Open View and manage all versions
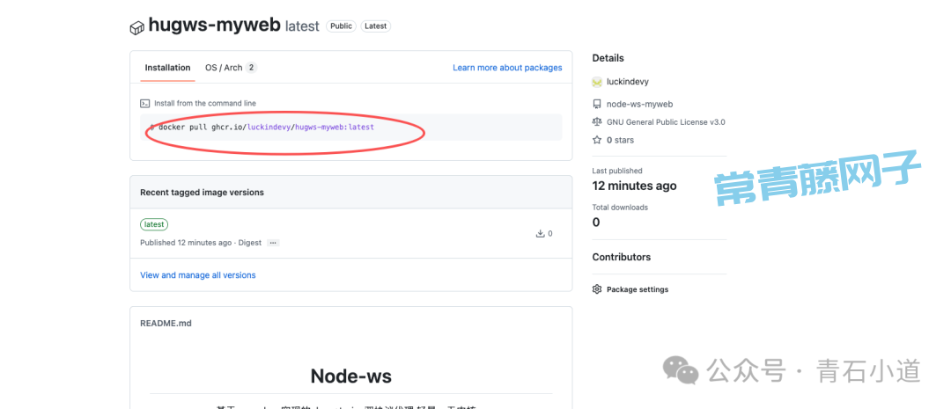The image size is (951, 409). tap(198, 275)
